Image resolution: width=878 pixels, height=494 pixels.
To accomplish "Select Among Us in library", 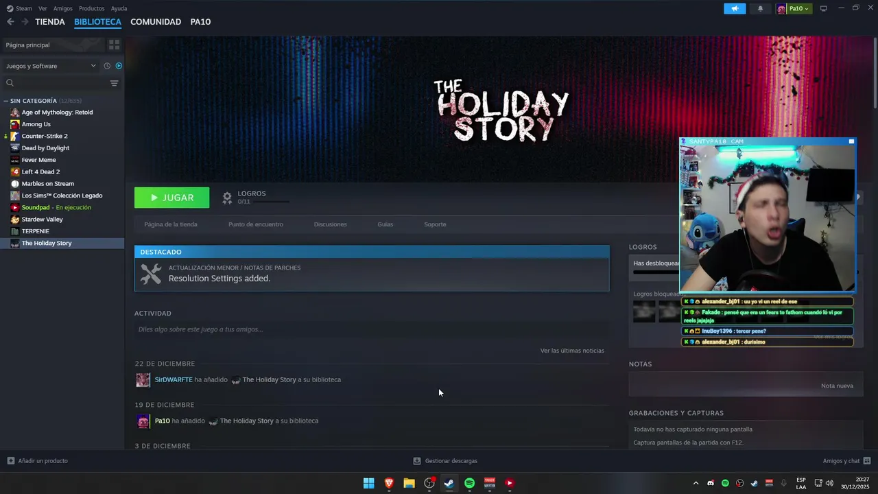I will coord(36,124).
